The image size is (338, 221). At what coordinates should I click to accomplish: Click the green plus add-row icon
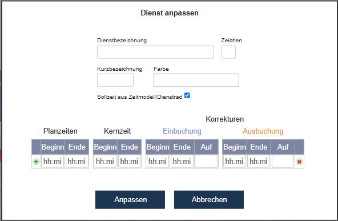click(36, 162)
